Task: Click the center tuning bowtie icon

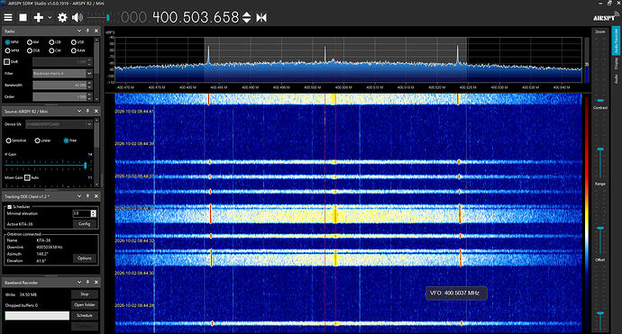Action: click(x=261, y=17)
